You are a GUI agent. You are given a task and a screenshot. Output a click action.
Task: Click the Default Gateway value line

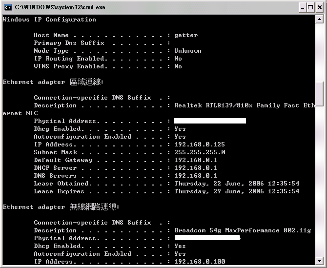coord(125,160)
